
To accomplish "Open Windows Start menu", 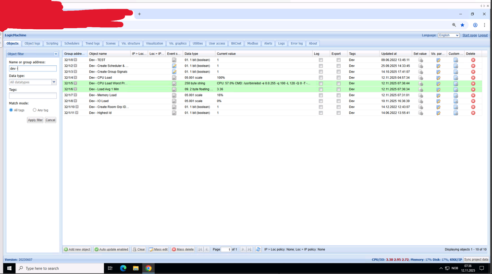I will (x=10, y=268).
